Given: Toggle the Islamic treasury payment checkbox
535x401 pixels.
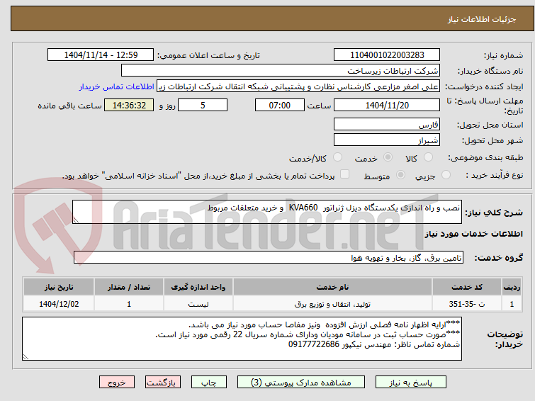Looking at the screenshot, I should pyautogui.click(x=345, y=174).
